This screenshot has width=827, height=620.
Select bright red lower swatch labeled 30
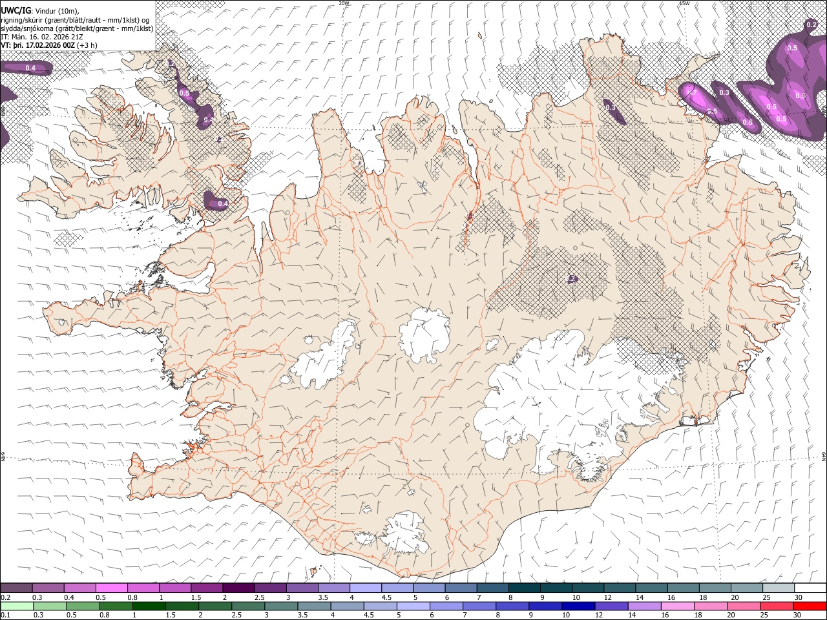[809, 606]
